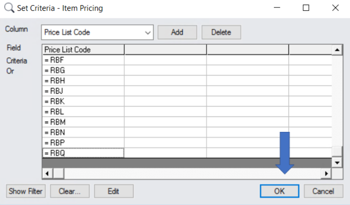
Task: Select the '= RBF' criteria cell
Action: (83, 60)
